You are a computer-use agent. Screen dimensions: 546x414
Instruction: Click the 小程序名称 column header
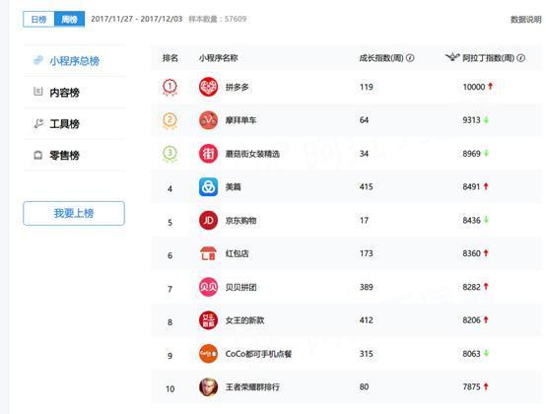pos(219,58)
